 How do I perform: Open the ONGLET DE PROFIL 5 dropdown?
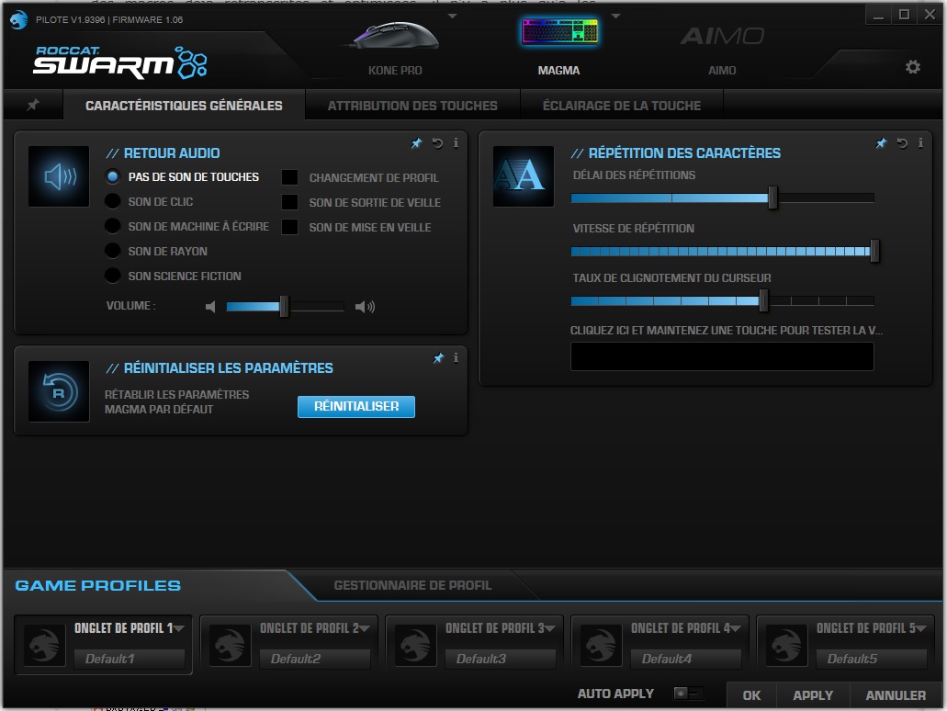[921, 628]
